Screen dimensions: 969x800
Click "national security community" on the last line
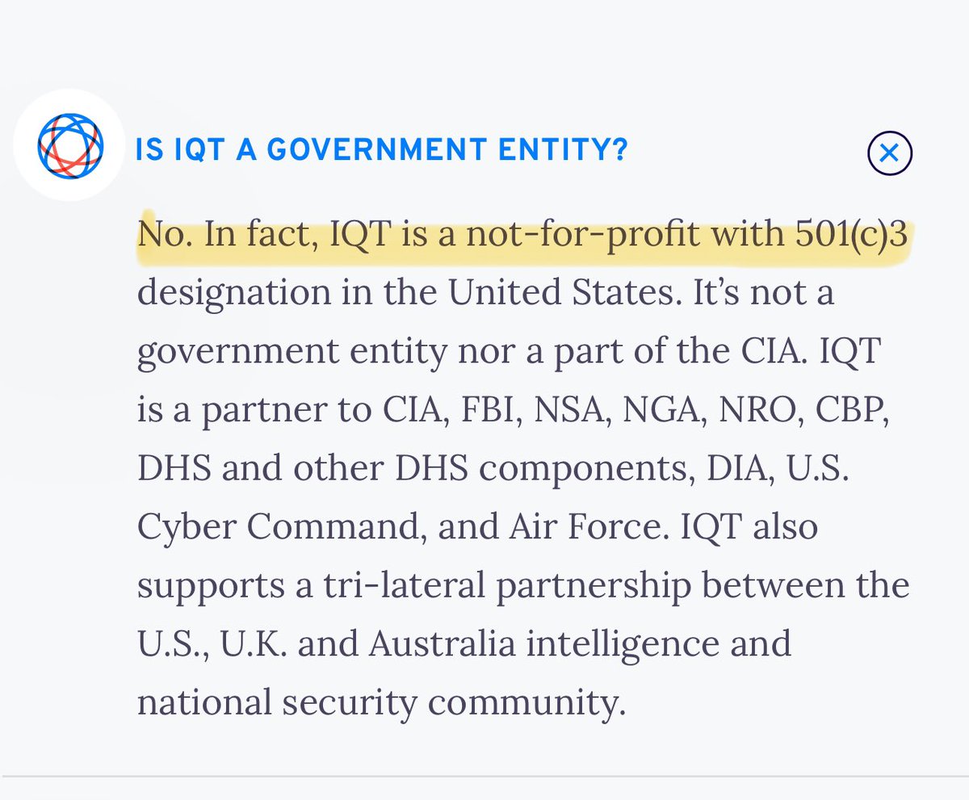point(381,702)
